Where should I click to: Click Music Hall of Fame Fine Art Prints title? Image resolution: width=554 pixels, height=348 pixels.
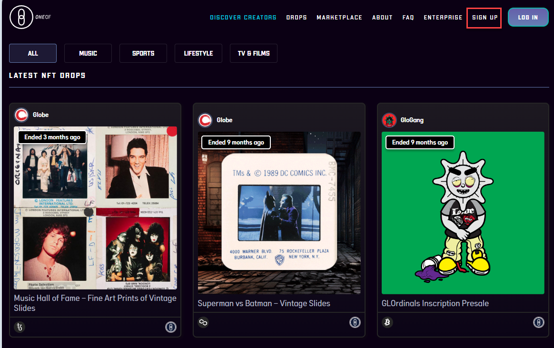click(95, 303)
